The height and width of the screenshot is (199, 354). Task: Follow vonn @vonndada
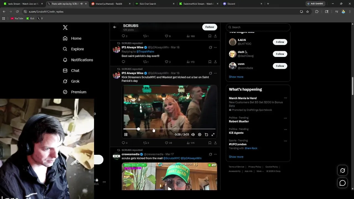click(280, 66)
